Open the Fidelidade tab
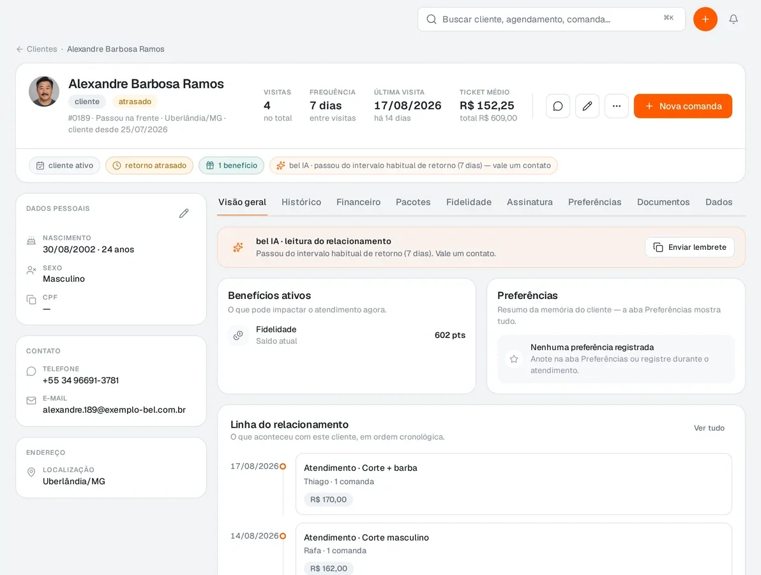This screenshot has height=575, width=761. pos(469,202)
